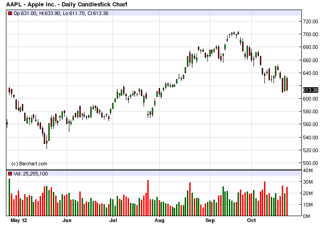Click the tall green first volume bar
321x228 pixels.
(9, 197)
